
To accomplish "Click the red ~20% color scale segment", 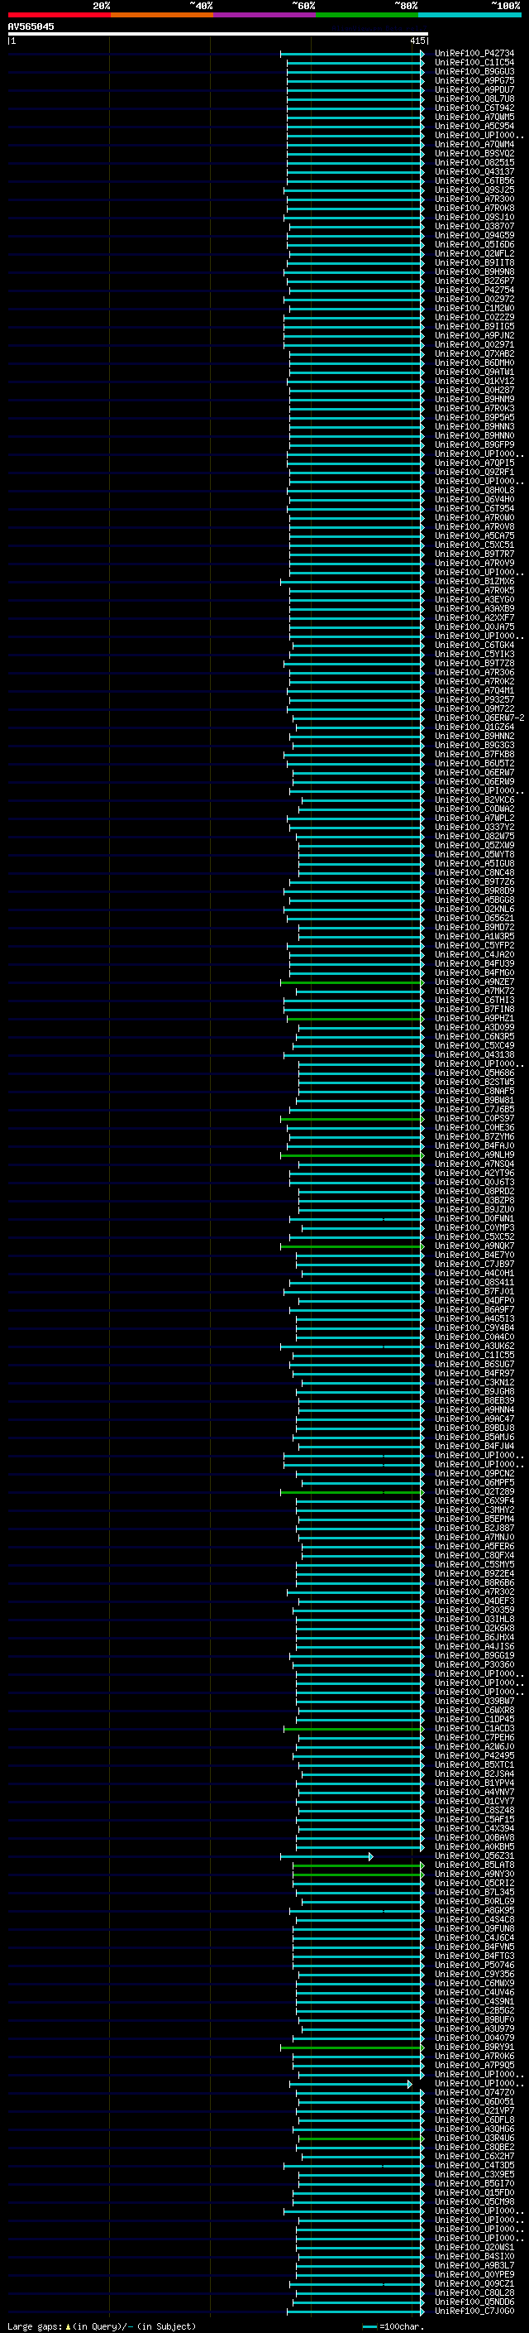I will click(59, 15).
